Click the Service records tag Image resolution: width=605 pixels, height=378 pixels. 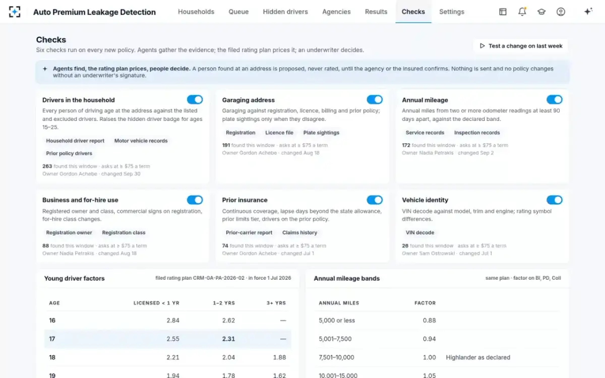click(425, 133)
